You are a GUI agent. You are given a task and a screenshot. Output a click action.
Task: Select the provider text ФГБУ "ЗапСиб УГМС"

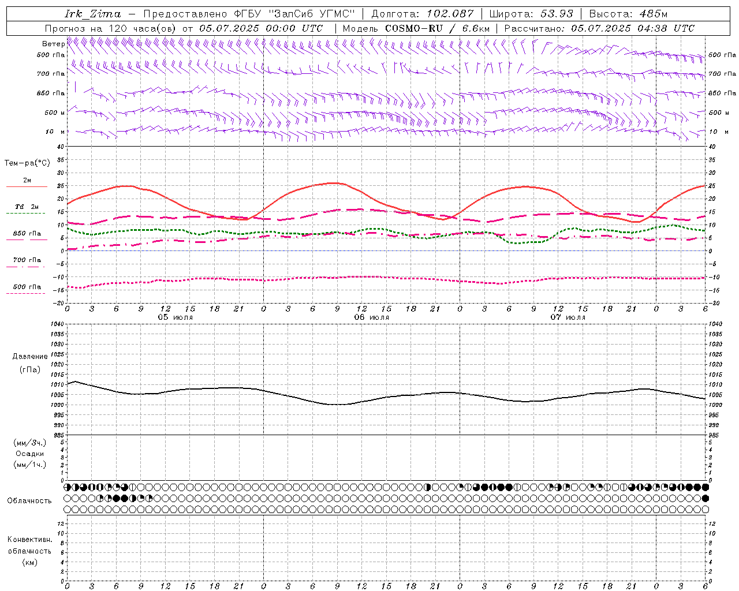click(296, 14)
